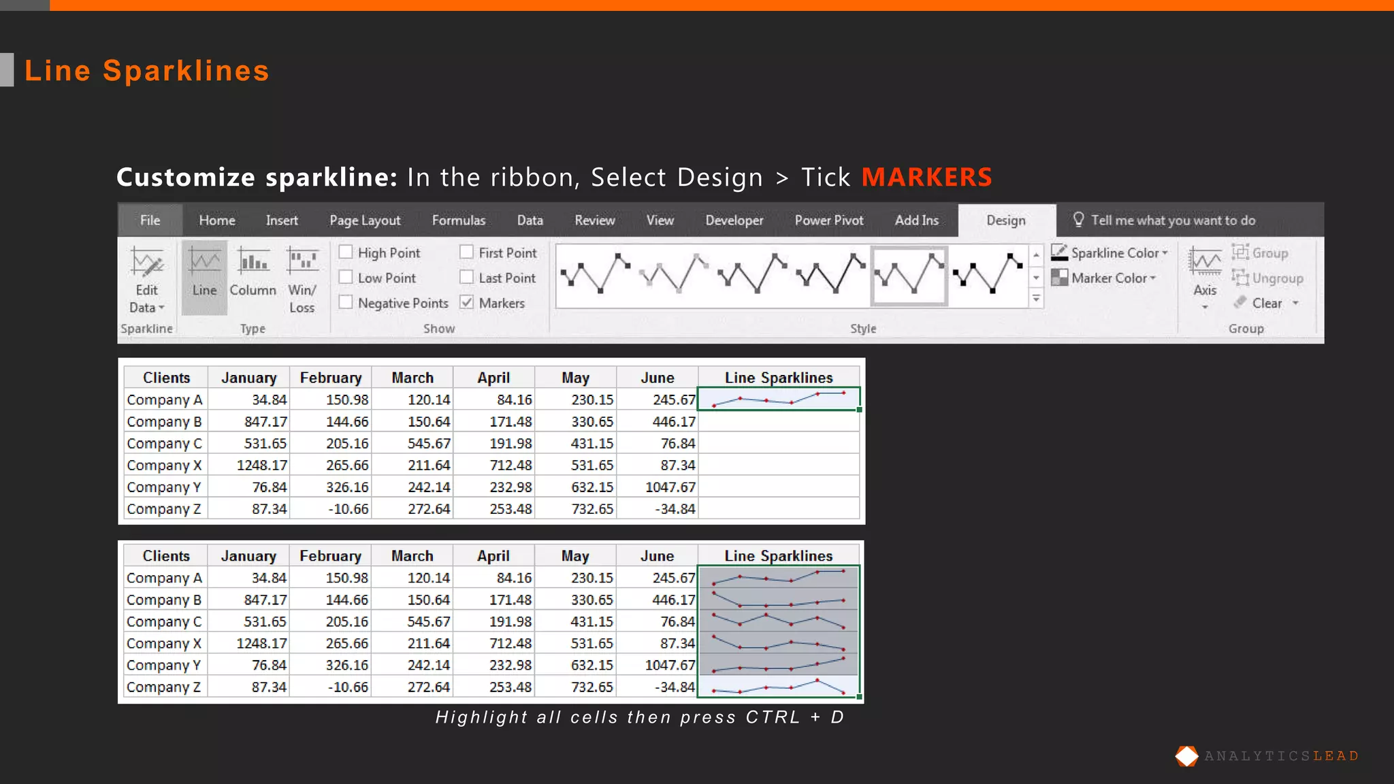Viewport: 1394px width, 784px height.
Task: Click the Tell me what you want to do box
Action: (x=1172, y=220)
